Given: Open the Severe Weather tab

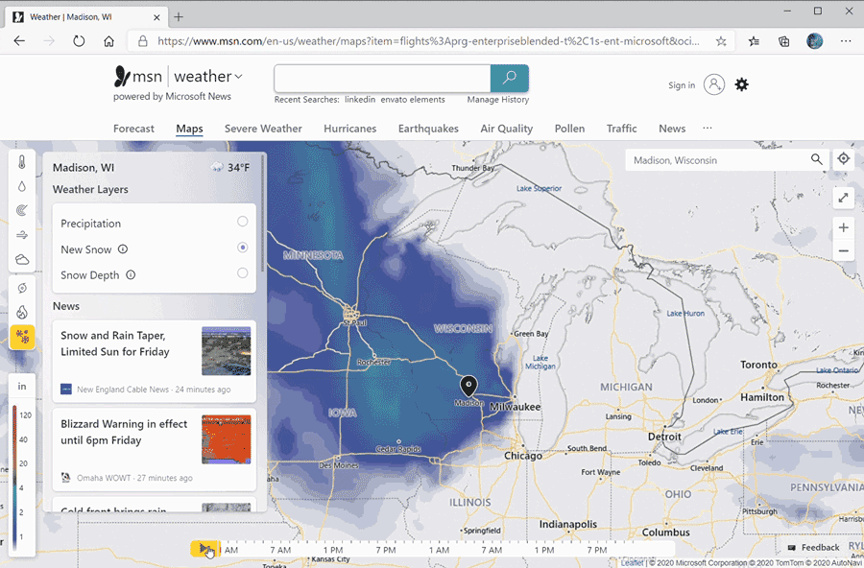Looking at the screenshot, I should pos(263,129).
